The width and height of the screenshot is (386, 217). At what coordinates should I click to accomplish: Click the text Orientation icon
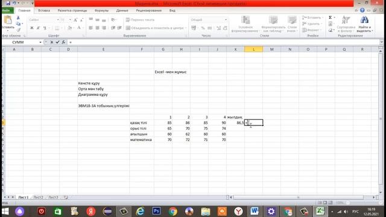113,20
